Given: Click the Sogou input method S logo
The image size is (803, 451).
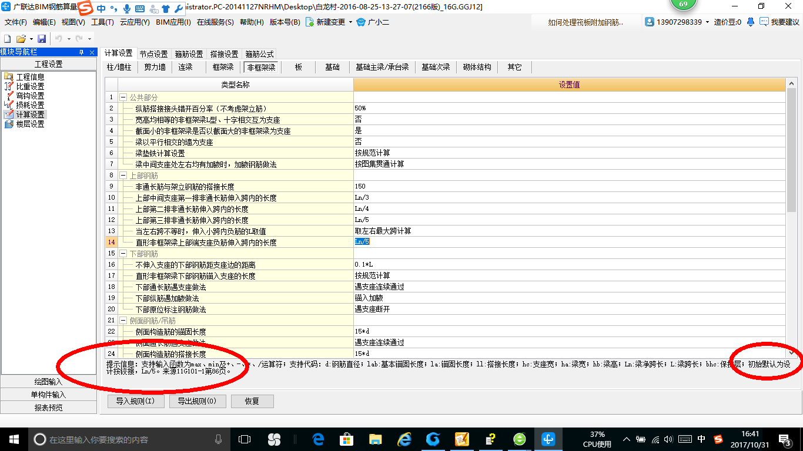Looking at the screenshot, I should tap(86, 9).
